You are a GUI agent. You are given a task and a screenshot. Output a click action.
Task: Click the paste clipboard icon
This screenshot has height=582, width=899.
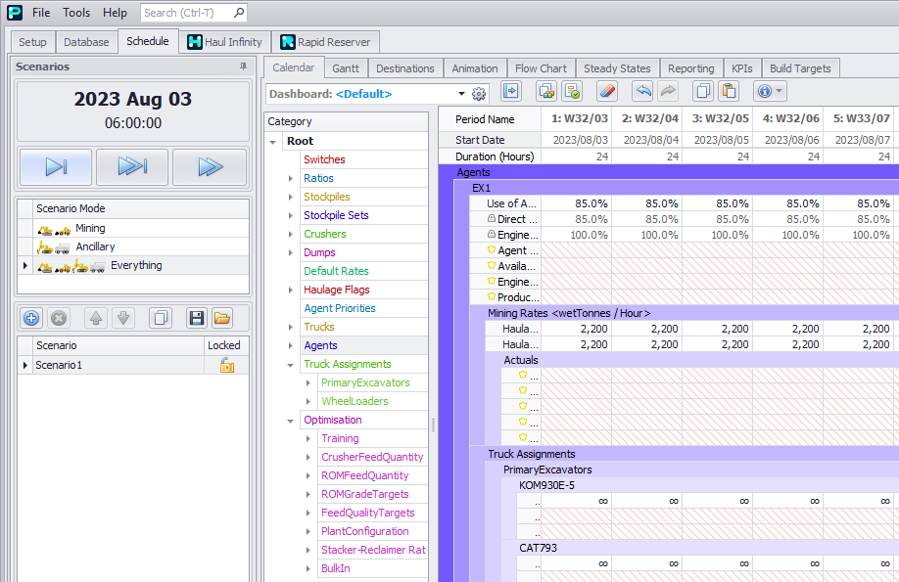tap(728, 92)
